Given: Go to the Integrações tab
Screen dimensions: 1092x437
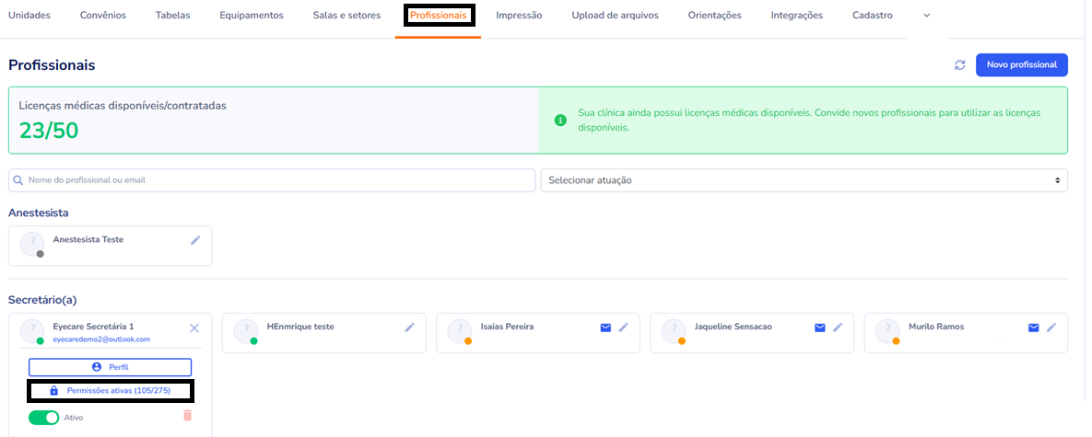Looking at the screenshot, I should coord(796,16).
